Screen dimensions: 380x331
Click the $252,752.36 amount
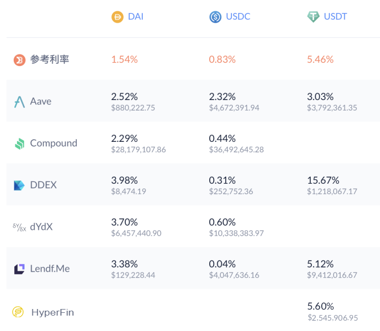[231, 191]
